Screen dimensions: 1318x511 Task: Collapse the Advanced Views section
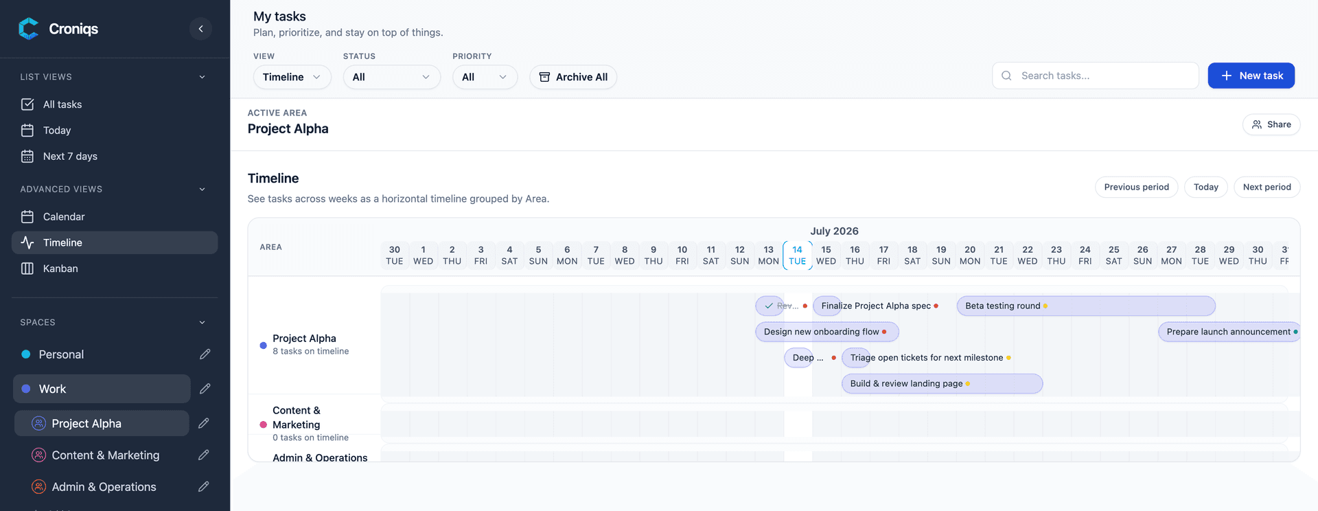(202, 189)
